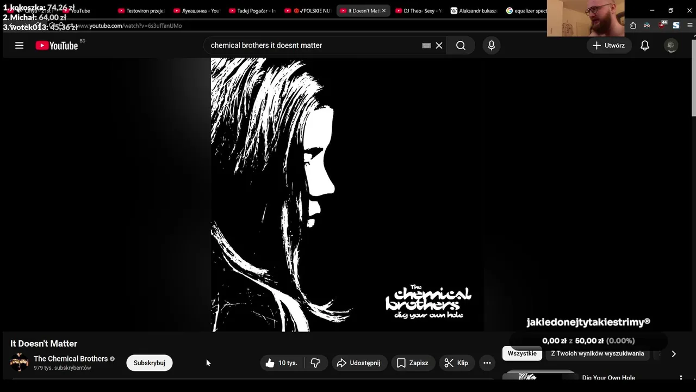Open more actions (three dots) under video

487,363
